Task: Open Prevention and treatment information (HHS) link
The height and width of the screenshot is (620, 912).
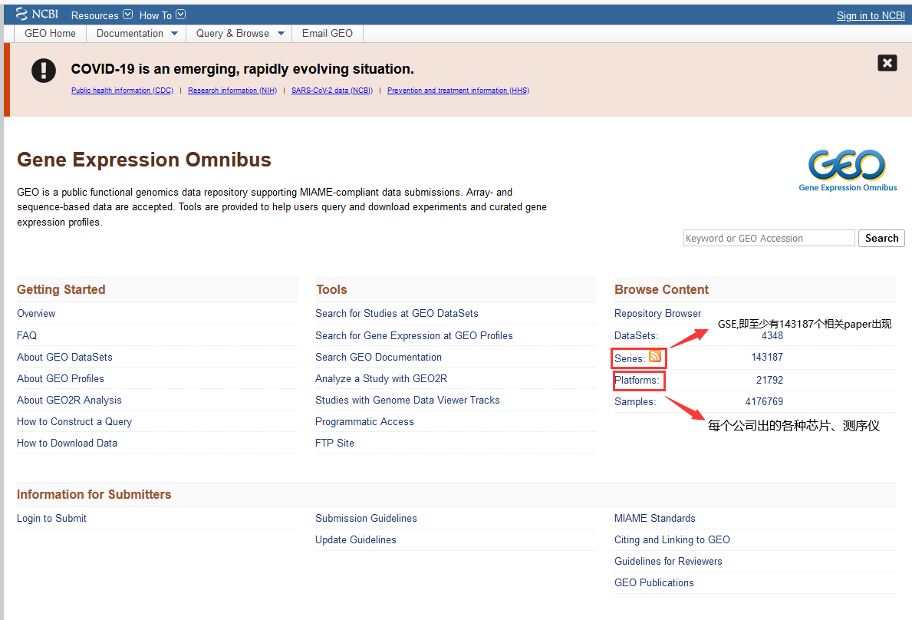Action: (459, 90)
